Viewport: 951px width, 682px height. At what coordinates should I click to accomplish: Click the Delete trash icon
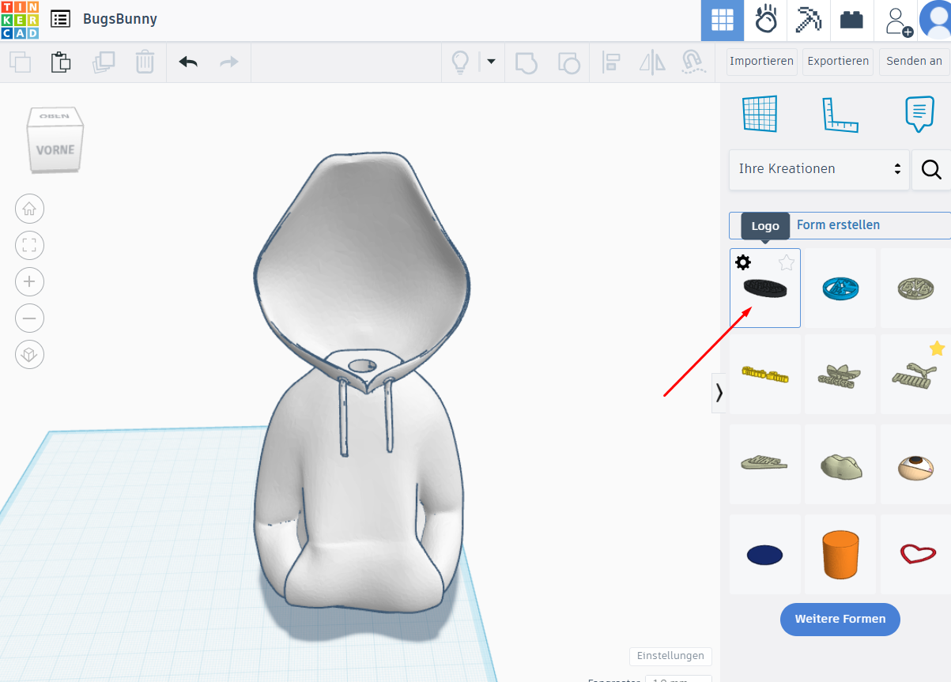coord(145,62)
